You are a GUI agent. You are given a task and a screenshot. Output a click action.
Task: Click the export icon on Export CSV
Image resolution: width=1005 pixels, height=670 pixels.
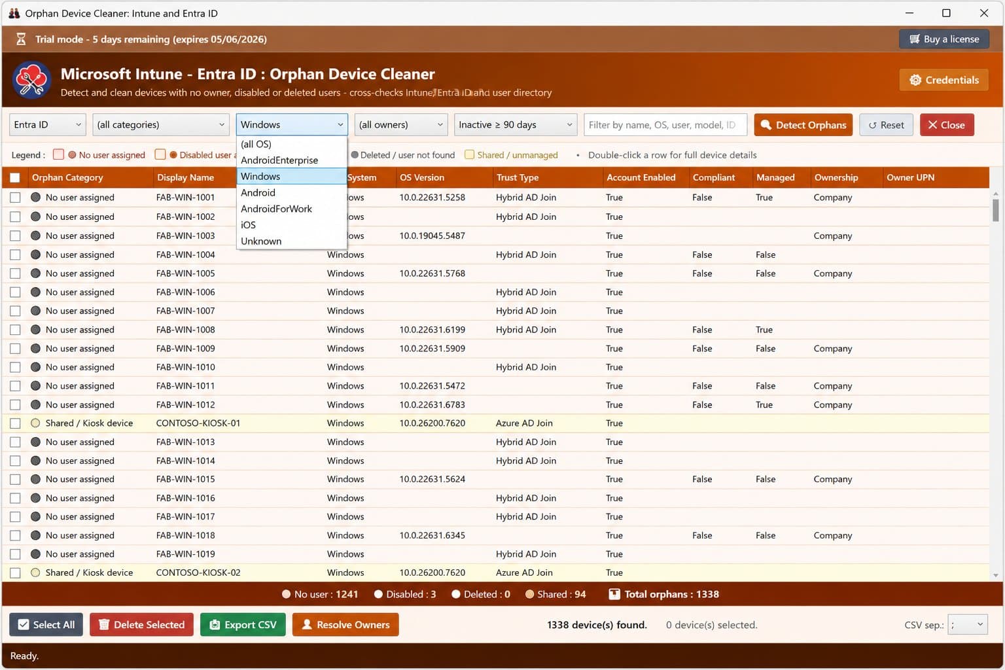(x=214, y=625)
